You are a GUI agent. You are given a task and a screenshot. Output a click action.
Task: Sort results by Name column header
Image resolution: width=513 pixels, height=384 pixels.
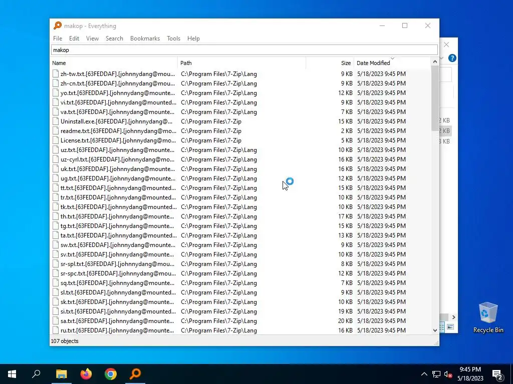tap(114, 63)
